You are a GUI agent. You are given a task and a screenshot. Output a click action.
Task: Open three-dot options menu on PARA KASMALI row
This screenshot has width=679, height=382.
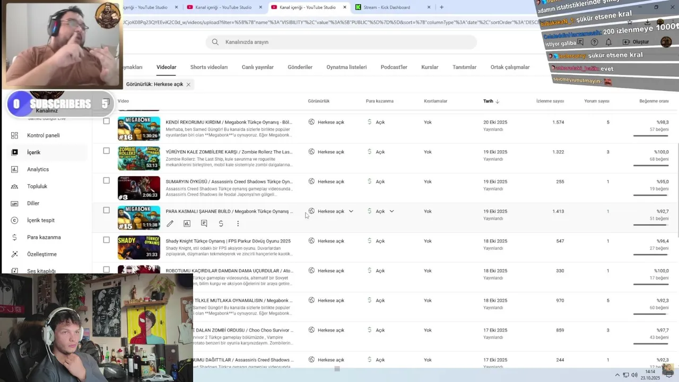238,224
